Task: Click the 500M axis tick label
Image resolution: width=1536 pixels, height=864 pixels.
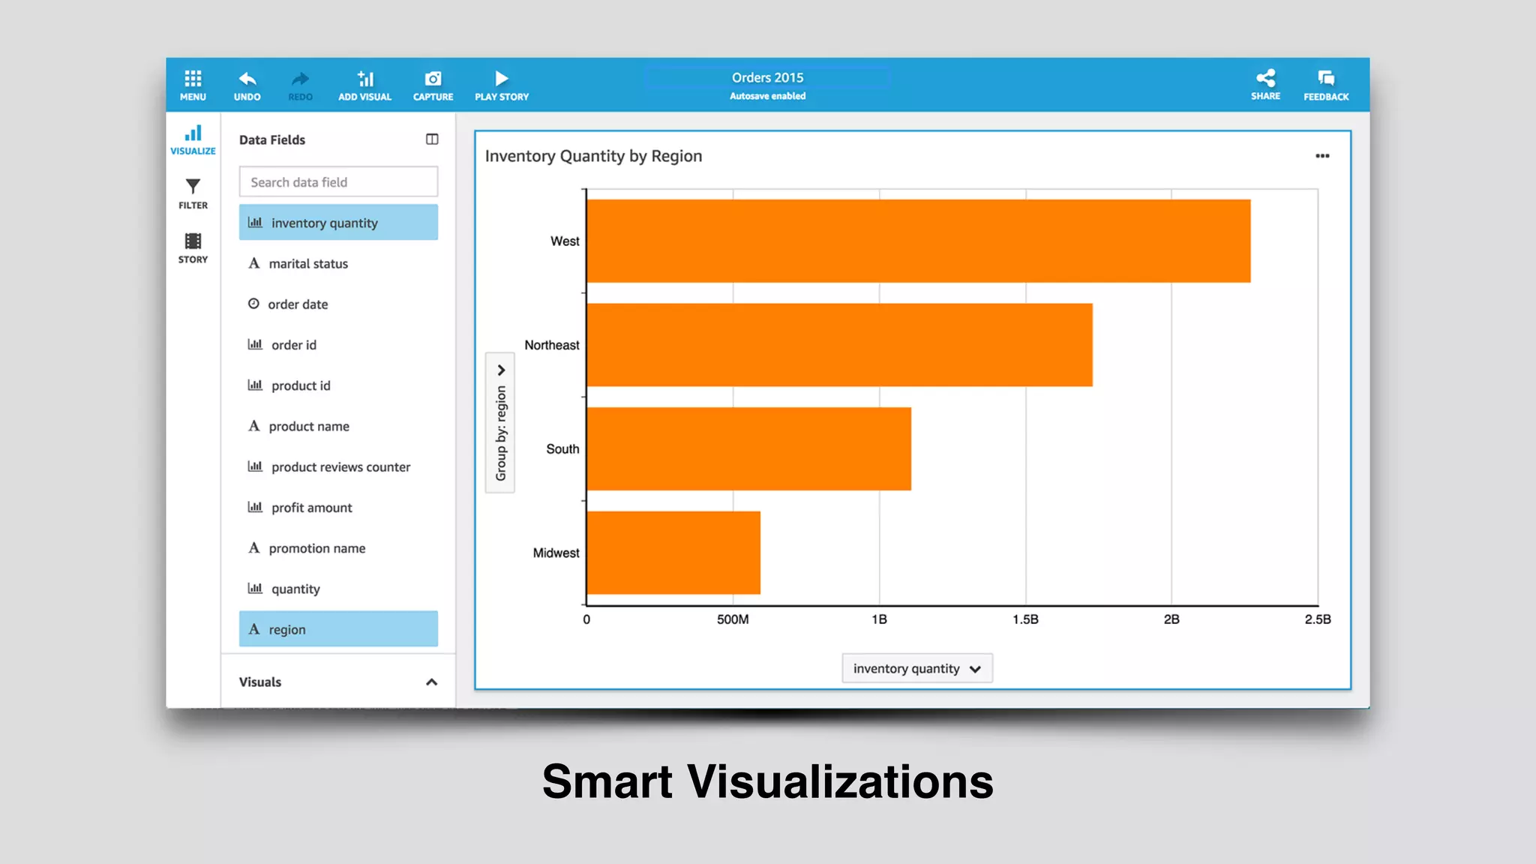Action: pyautogui.click(x=733, y=619)
